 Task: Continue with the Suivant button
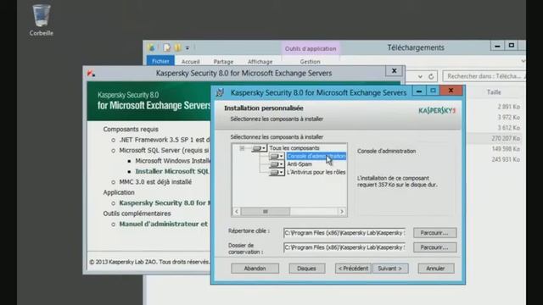coord(390,269)
